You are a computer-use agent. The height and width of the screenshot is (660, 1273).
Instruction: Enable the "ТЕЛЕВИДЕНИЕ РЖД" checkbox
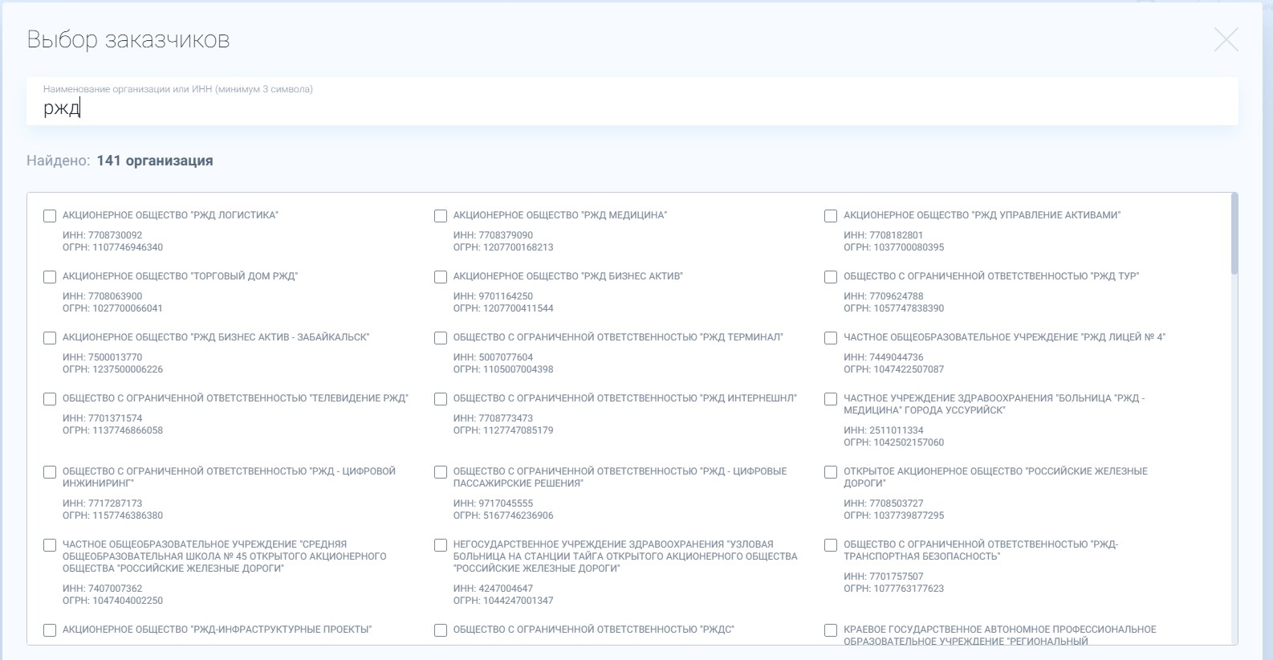(x=50, y=399)
